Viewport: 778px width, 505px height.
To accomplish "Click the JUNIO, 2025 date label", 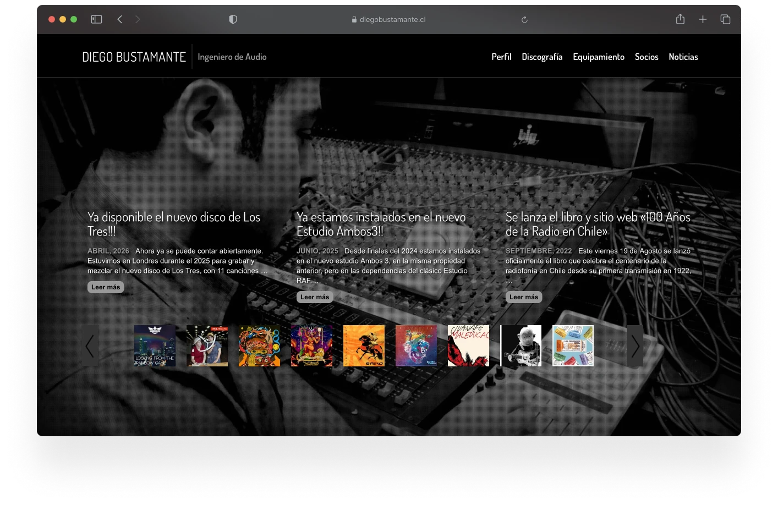I will coord(317,251).
